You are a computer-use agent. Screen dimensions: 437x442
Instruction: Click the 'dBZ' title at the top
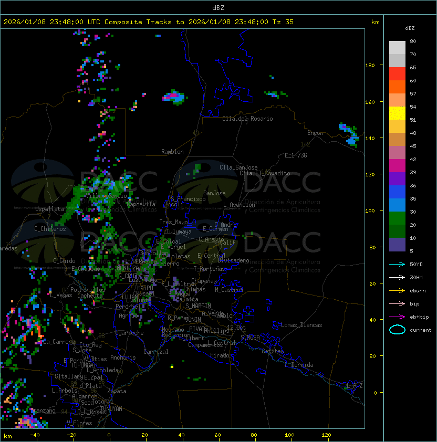pos(218,7)
